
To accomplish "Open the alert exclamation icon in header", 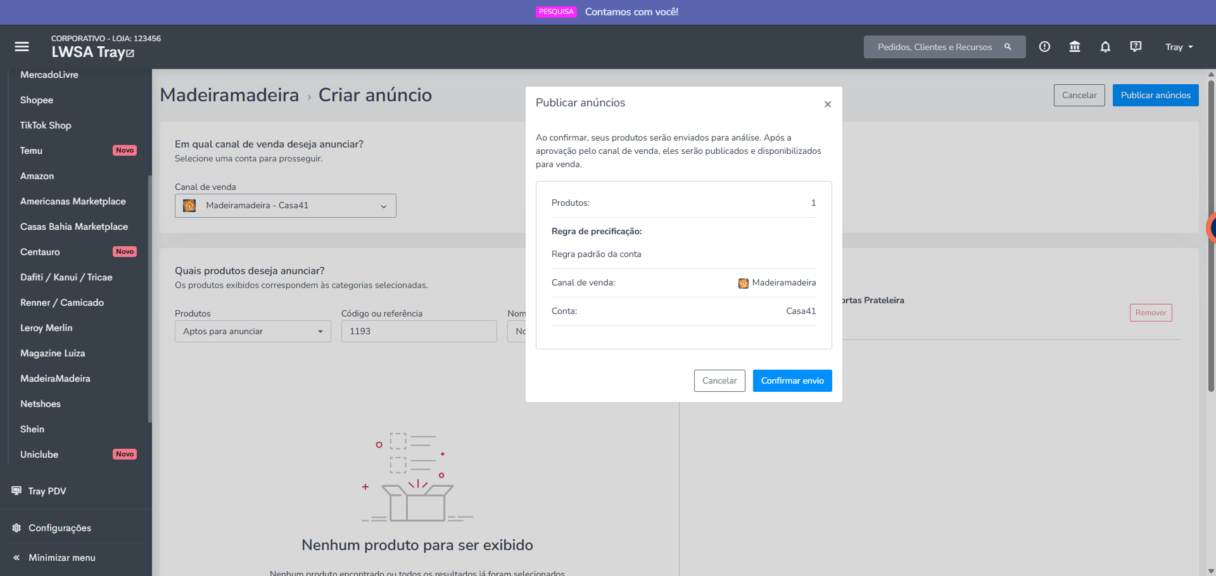I will 1044,47.
